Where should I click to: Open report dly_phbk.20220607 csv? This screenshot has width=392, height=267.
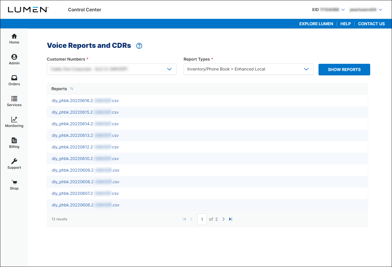[x=85, y=193]
